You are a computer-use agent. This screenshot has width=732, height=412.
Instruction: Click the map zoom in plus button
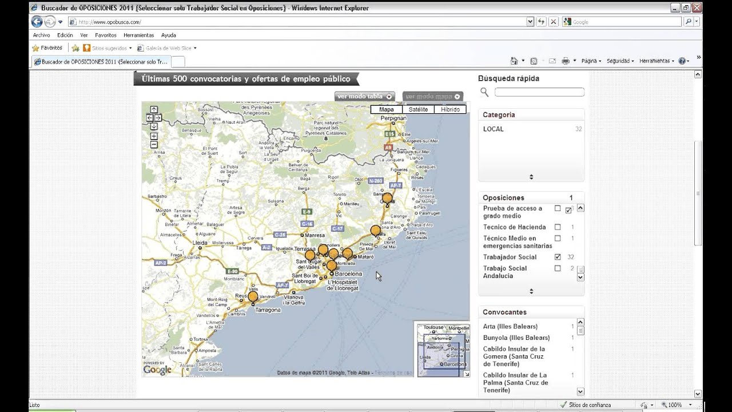click(x=154, y=136)
